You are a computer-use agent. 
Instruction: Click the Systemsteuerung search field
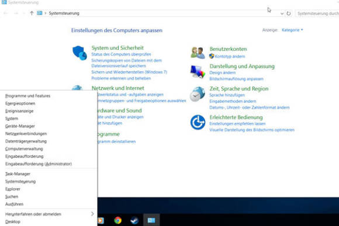pos(317,13)
